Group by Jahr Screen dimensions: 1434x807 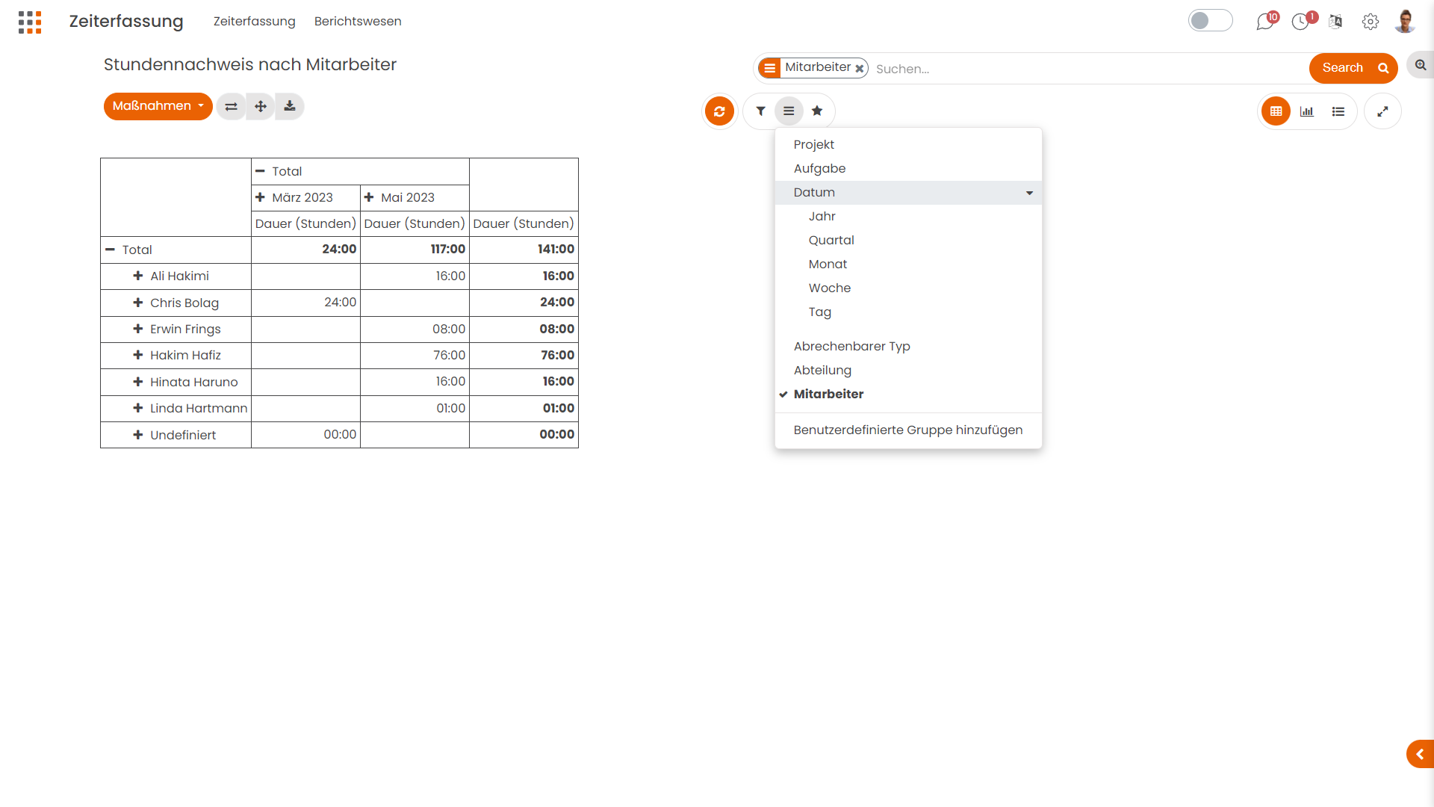908,217
